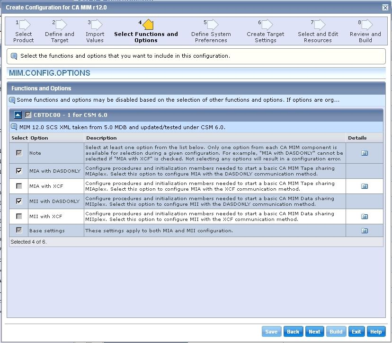The height and width of the screenshot is (343, 392).
Task: Open details icon for Note row
Action: click(364, 153)
